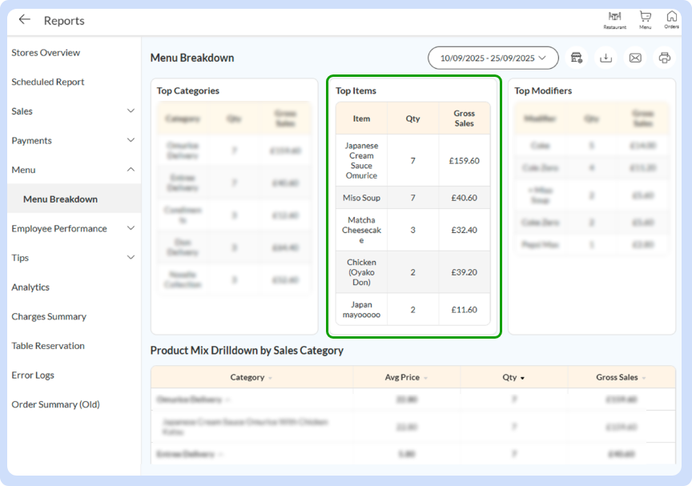Download the Menu Breakdown report
The image size is (692, 486).
coord(605,58)
